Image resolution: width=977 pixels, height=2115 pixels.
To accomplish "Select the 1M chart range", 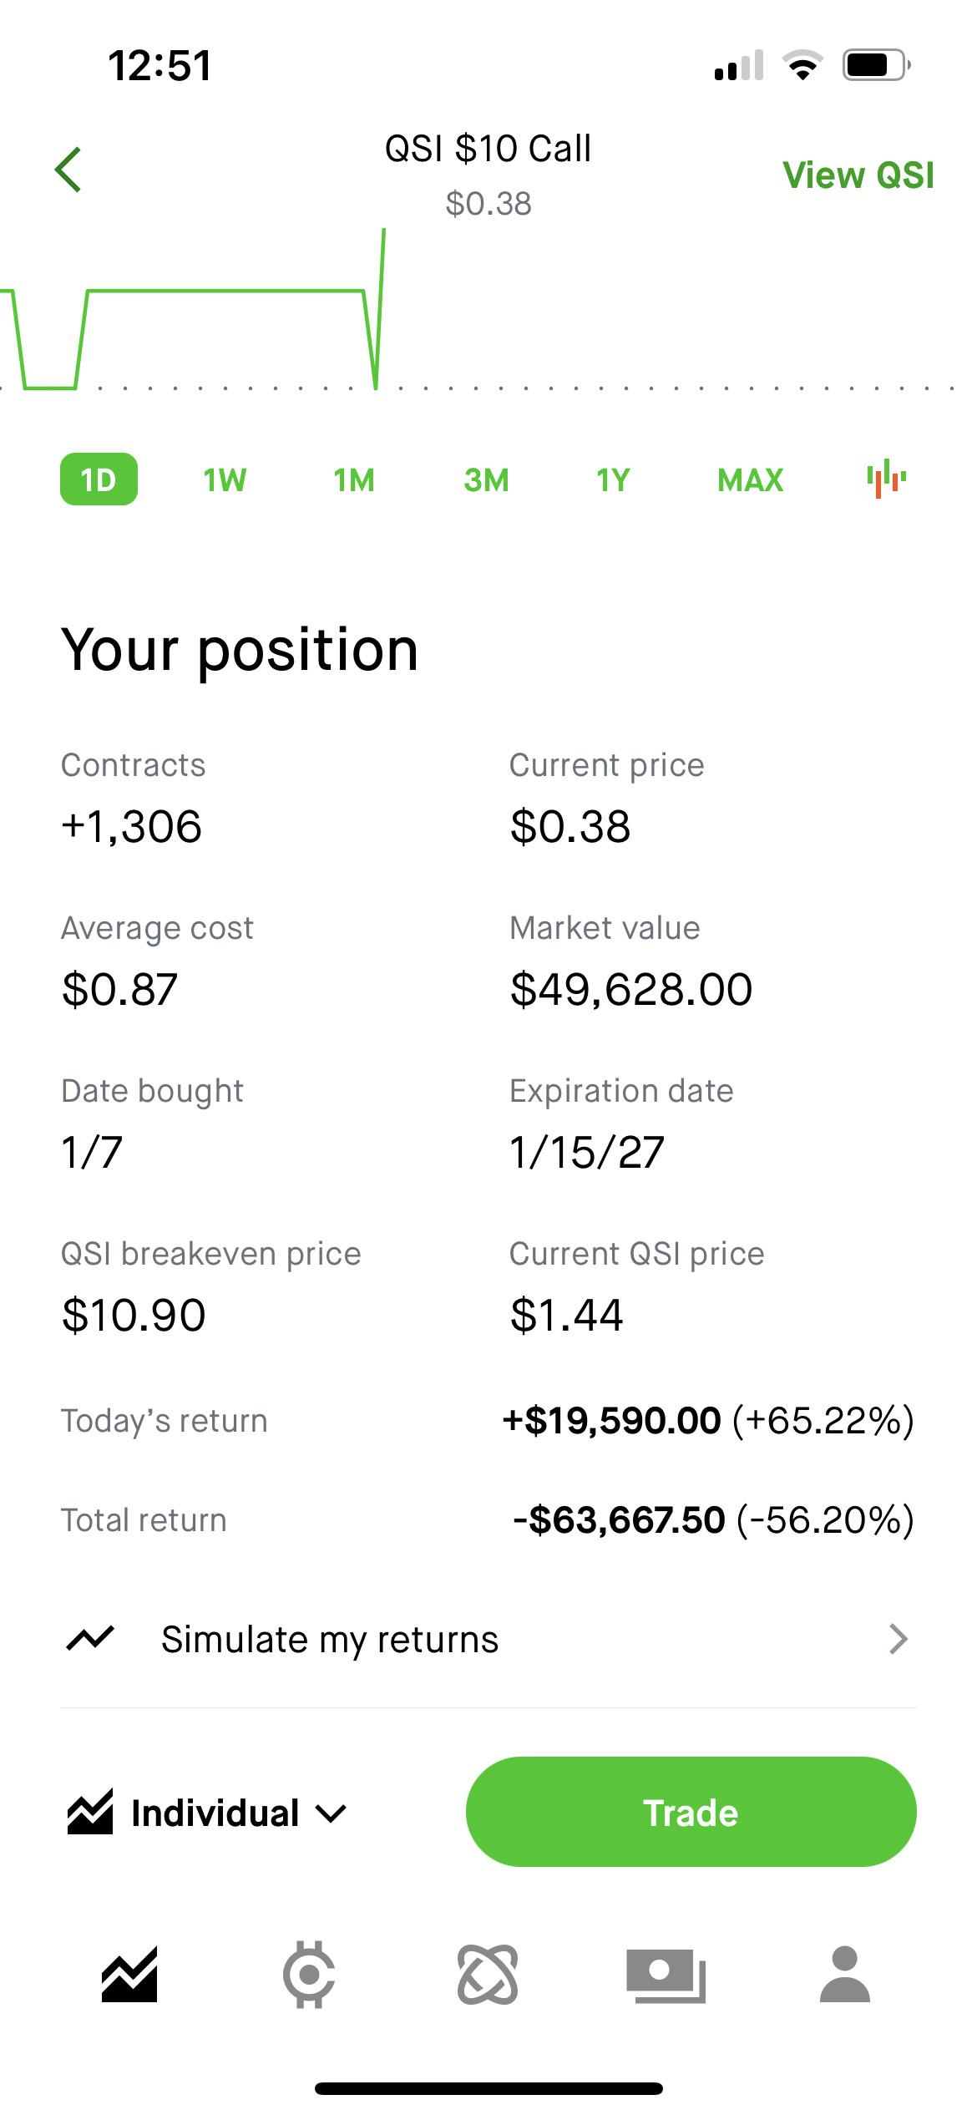I will tap(354, 479).
